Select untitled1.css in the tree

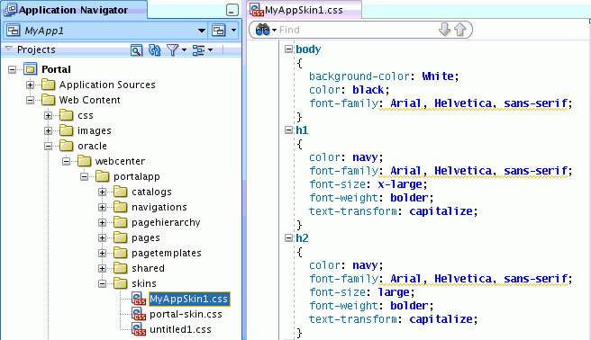click(180, 329)
